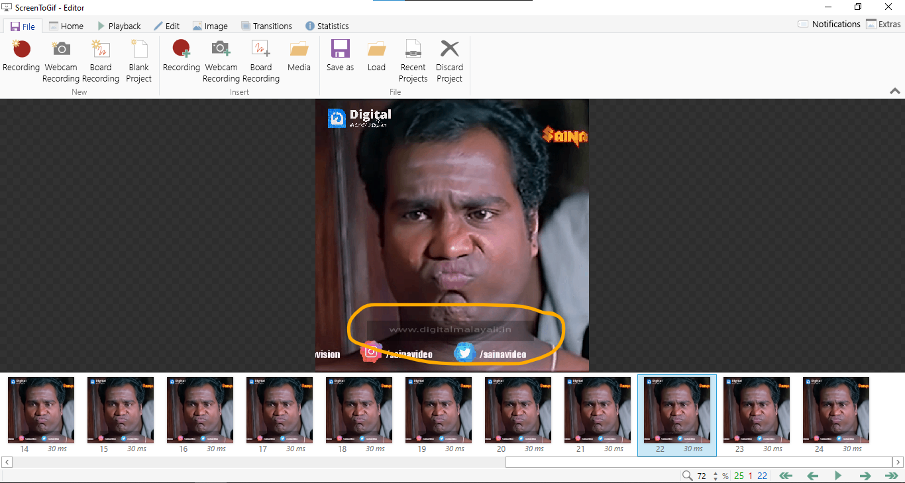Select frame 15 thumbnail
This screenshot has height=483, width=905.
tap(121, 415)
